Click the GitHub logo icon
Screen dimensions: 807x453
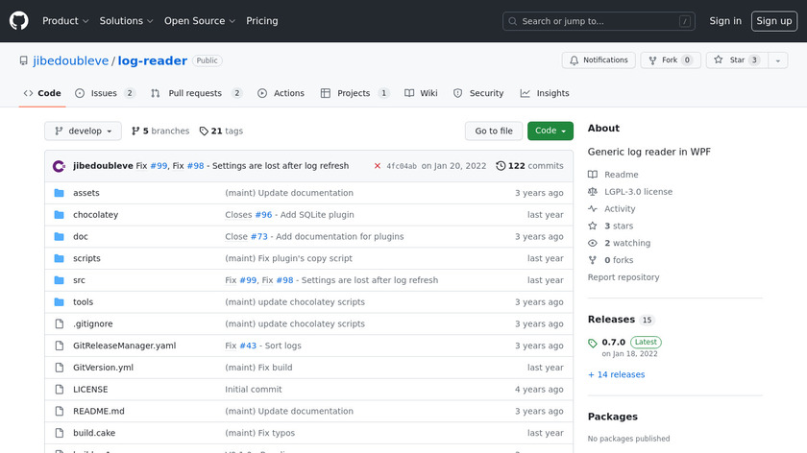pos(19,20)
